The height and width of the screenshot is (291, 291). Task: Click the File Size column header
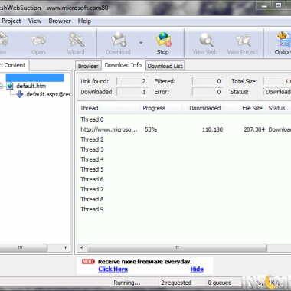(x=245, y=108)
